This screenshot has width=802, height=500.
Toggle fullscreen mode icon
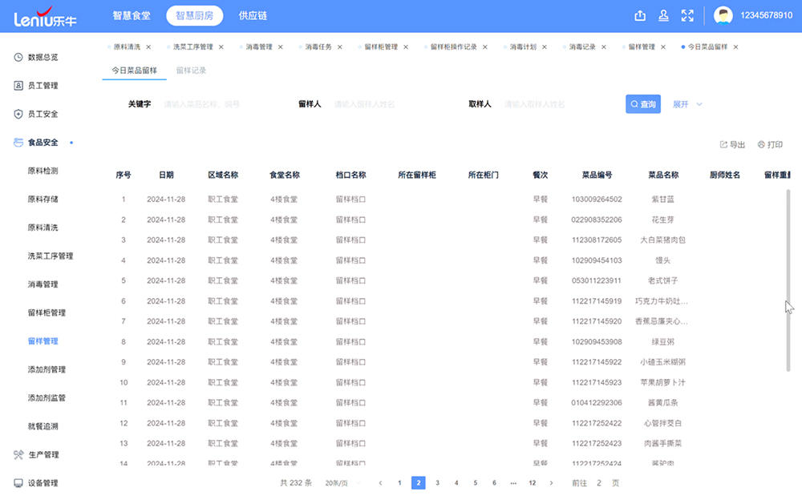687,15
